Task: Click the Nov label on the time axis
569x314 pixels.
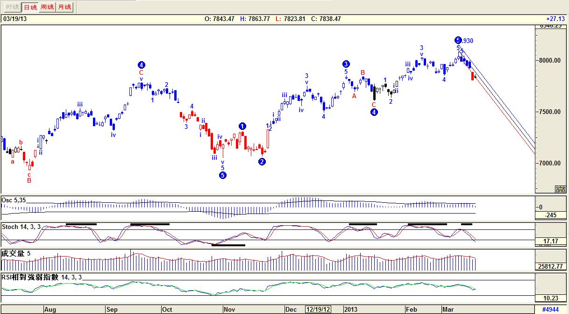Action: pos(229,309)
